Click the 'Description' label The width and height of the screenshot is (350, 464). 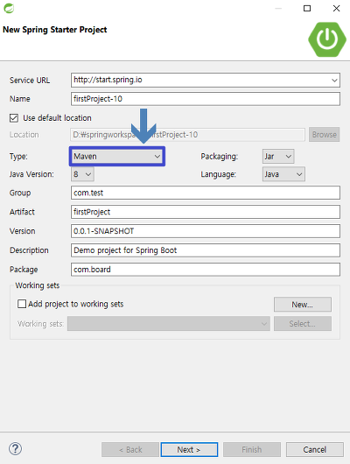pos(29,250)
